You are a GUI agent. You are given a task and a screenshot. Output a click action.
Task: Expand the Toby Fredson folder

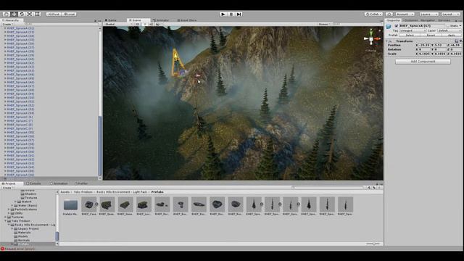(5, 220)
